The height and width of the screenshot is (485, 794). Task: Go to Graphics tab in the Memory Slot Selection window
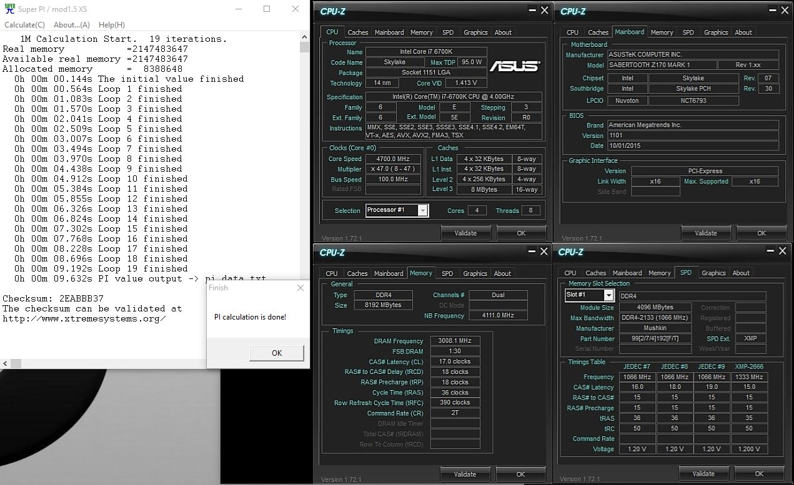coord(713,273)
